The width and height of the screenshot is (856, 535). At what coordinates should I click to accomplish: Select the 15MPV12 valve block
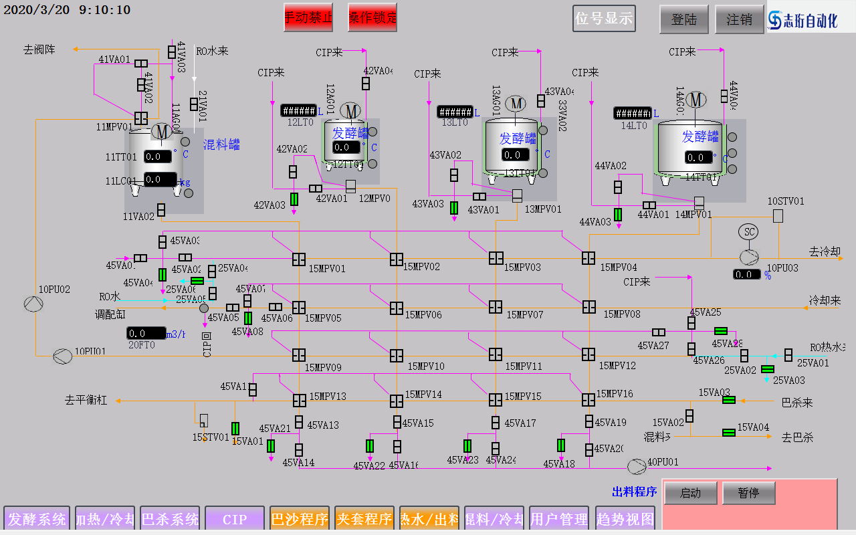[588, 354]
